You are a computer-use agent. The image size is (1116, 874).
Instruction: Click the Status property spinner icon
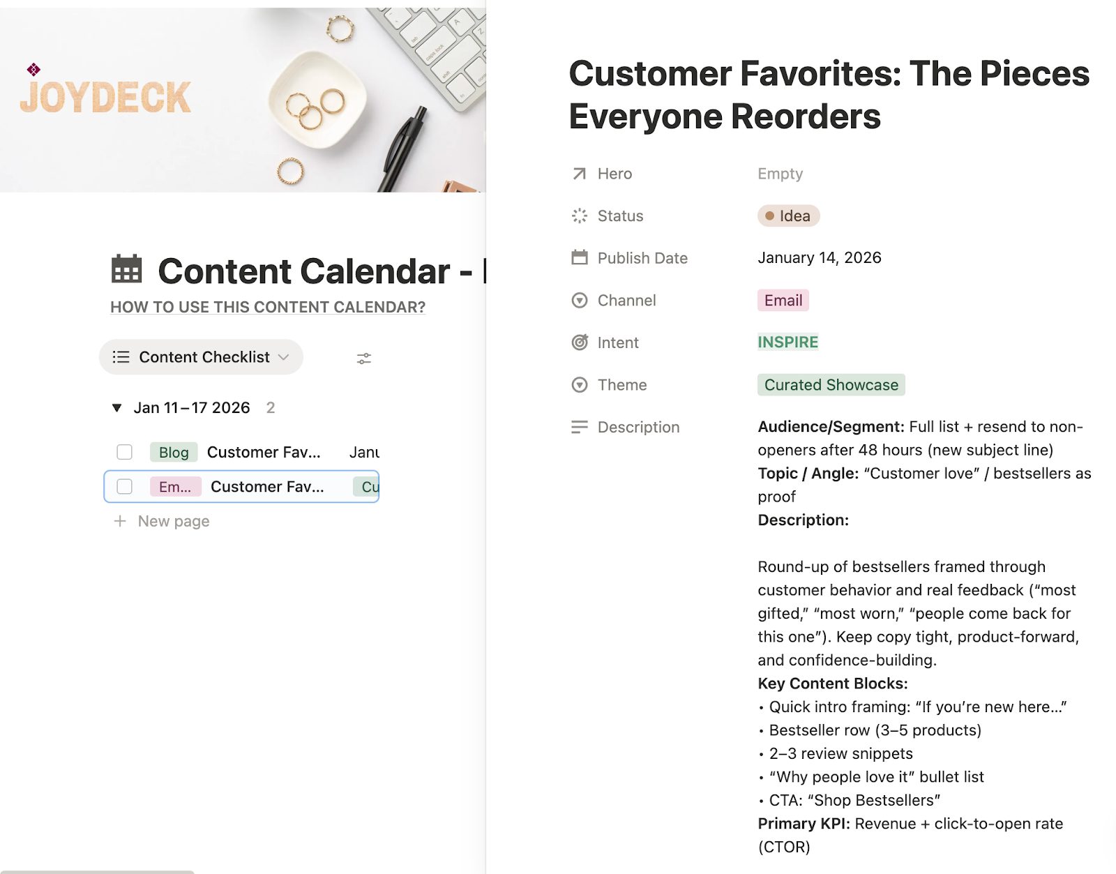point(579,216)
